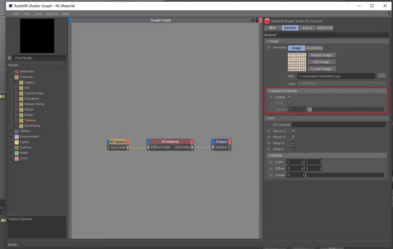This screenshot has width=393, height=249.
Task: Click the WireFrame node icon
Action: click(x=21, y=126)
